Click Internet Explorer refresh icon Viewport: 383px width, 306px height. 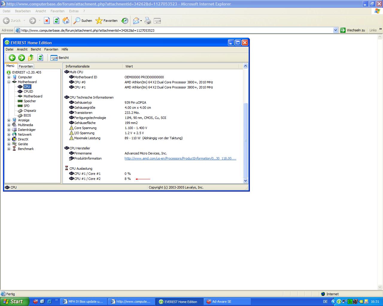click(56, 21)
